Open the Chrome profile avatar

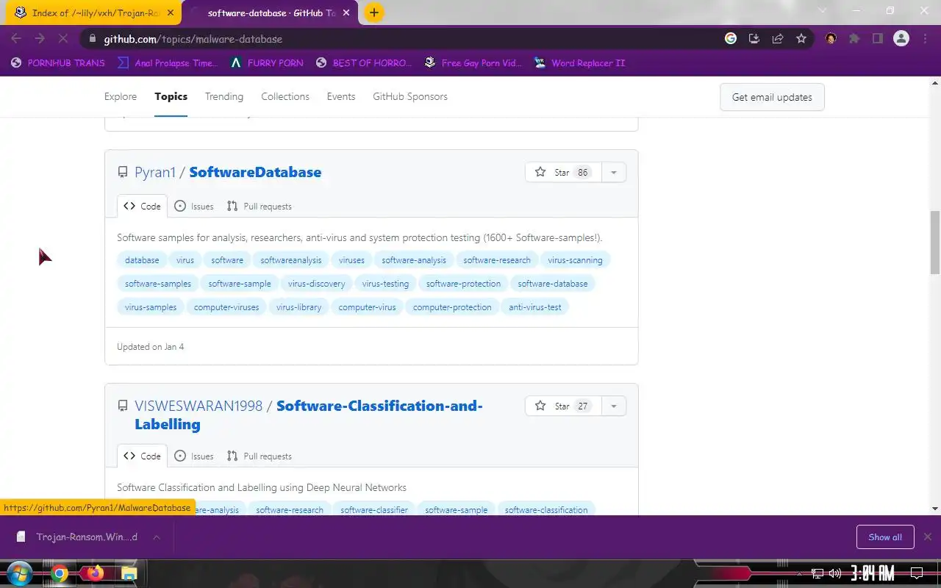pyautogui.click(x=901, y=39)
